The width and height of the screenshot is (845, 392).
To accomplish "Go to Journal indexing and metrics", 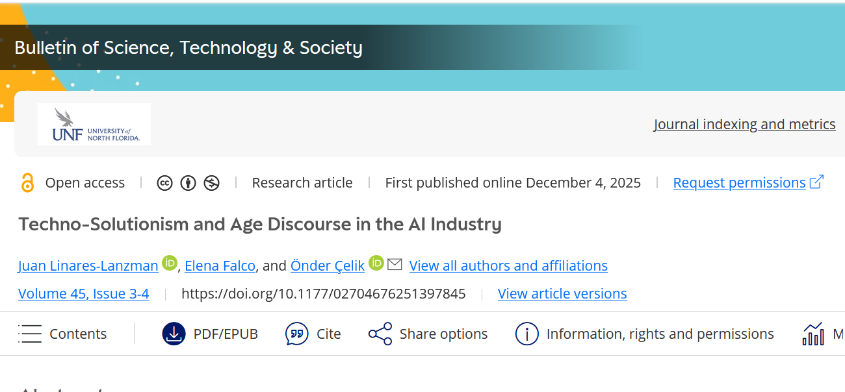I will click(744, 124).
